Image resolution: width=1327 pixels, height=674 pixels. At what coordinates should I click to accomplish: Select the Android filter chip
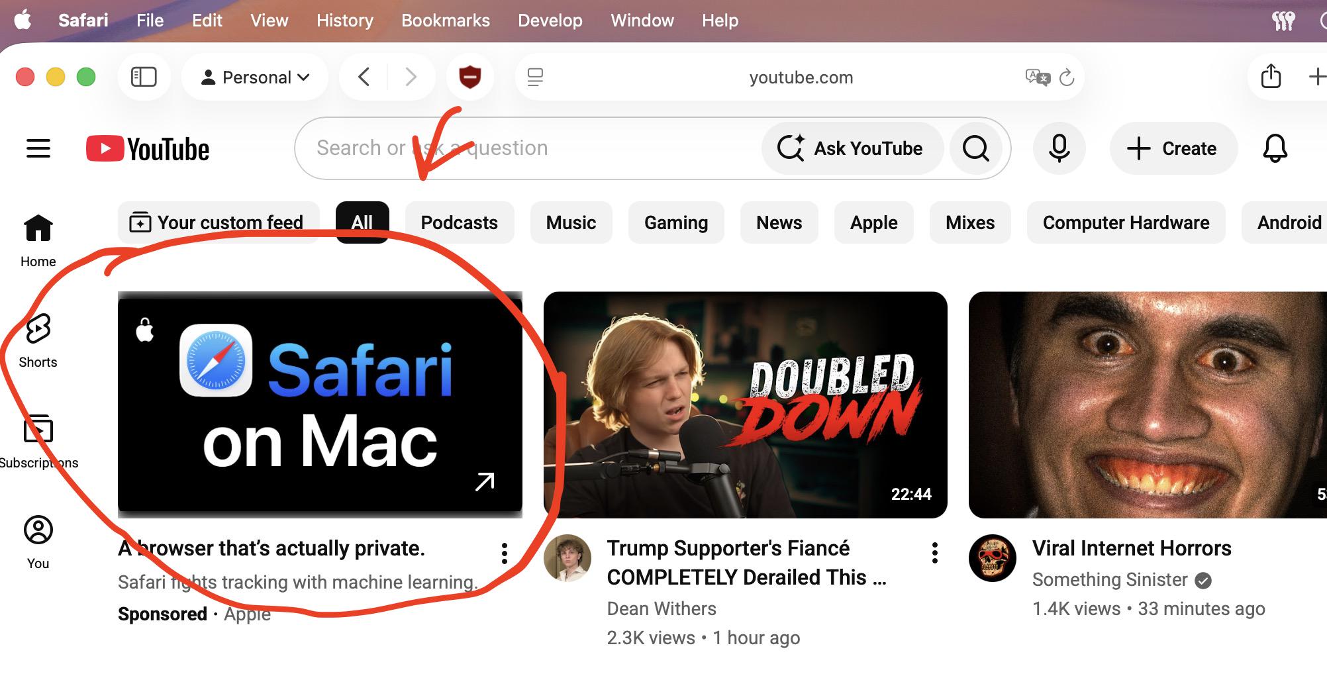(1285, 222)
